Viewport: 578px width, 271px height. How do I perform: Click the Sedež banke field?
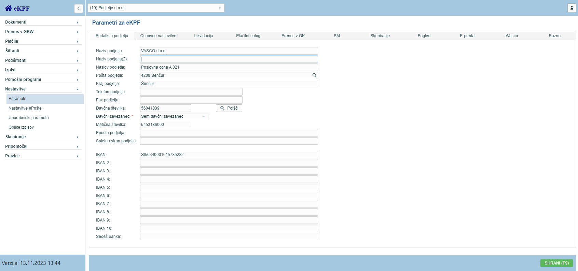pyautogui.click(x=229, y=237)
